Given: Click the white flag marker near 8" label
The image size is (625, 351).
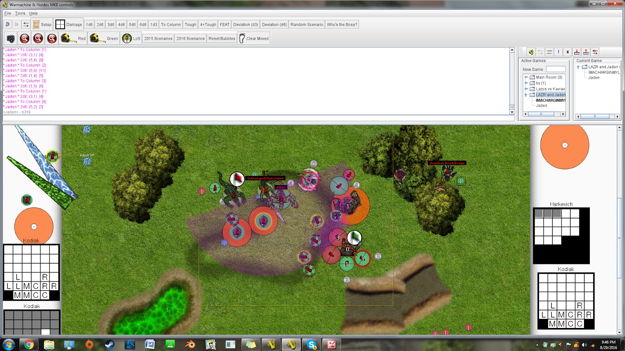Looking at the screenshot, I should coord(237,179).
